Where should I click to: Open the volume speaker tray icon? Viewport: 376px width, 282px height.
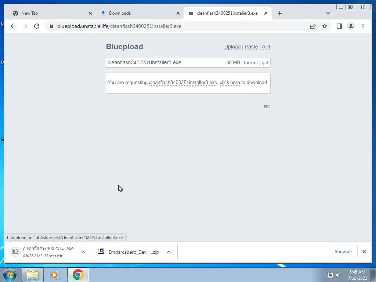coord(339,275)
